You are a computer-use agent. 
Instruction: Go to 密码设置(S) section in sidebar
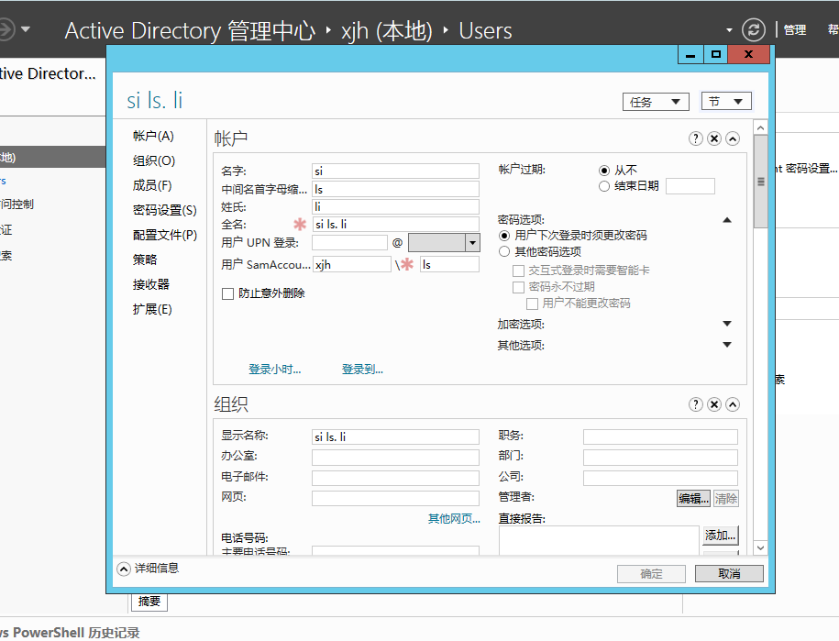point(165,210)
